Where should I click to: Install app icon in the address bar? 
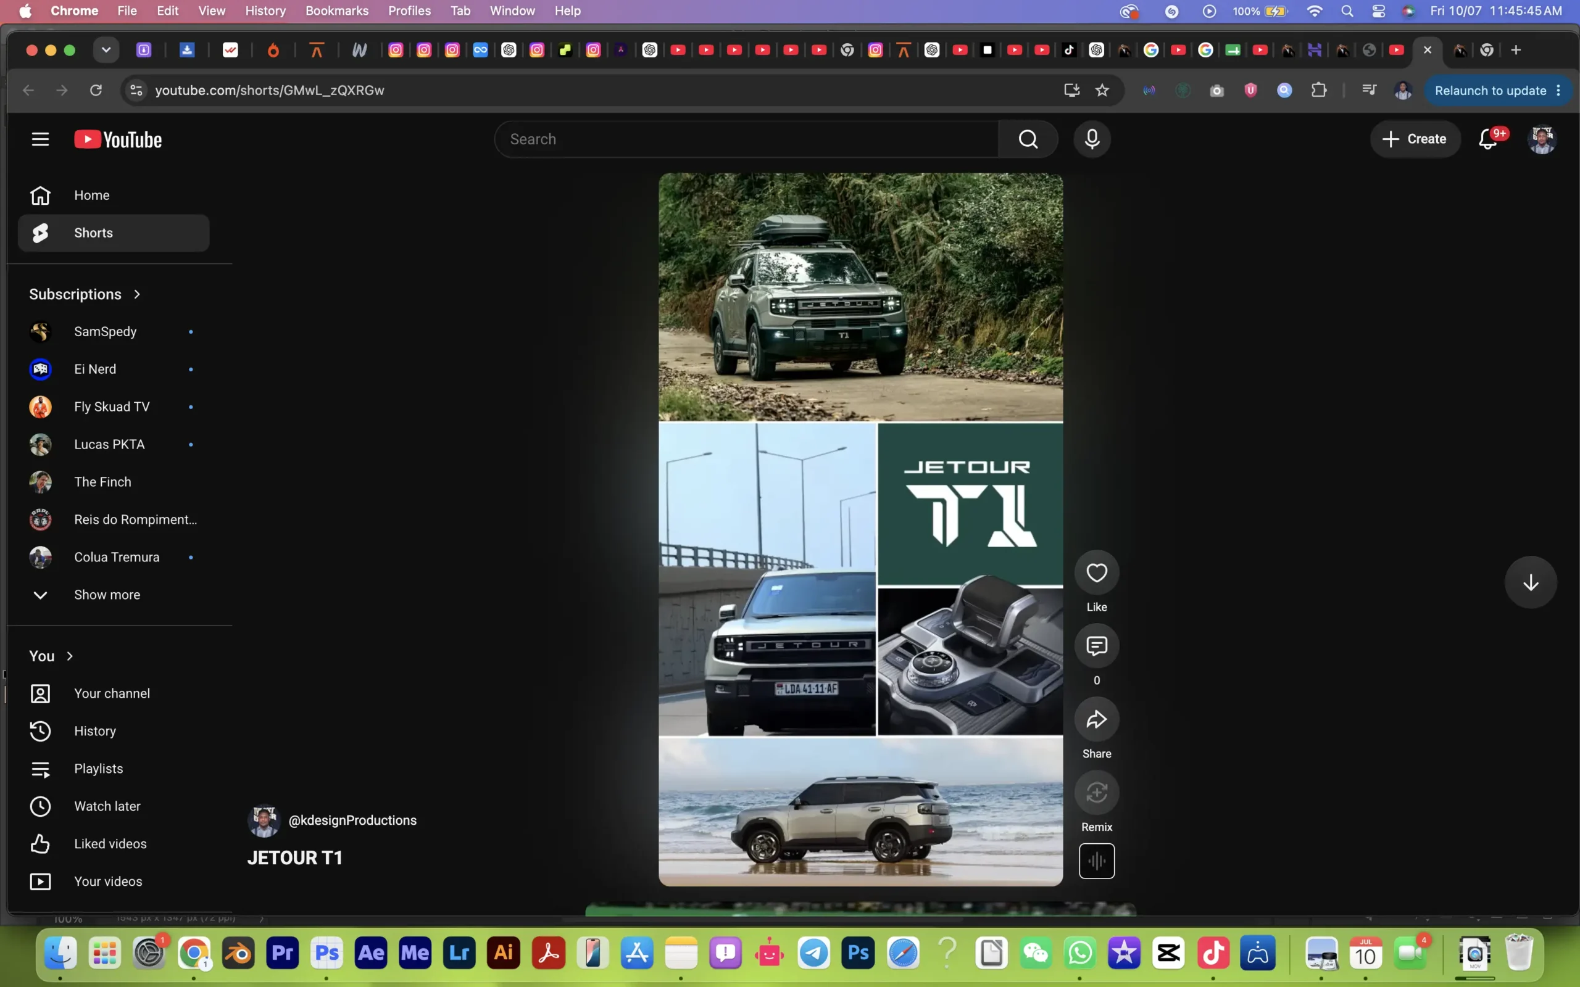coord(1071,90)
